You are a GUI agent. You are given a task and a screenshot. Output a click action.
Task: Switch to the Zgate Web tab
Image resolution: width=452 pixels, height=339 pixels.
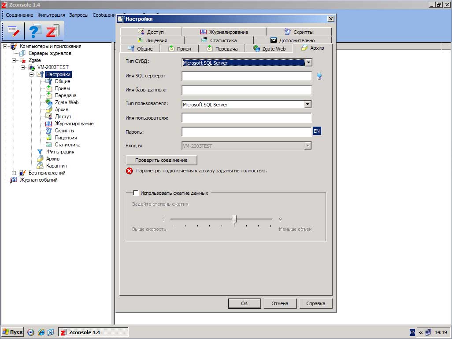click(269, 49)
